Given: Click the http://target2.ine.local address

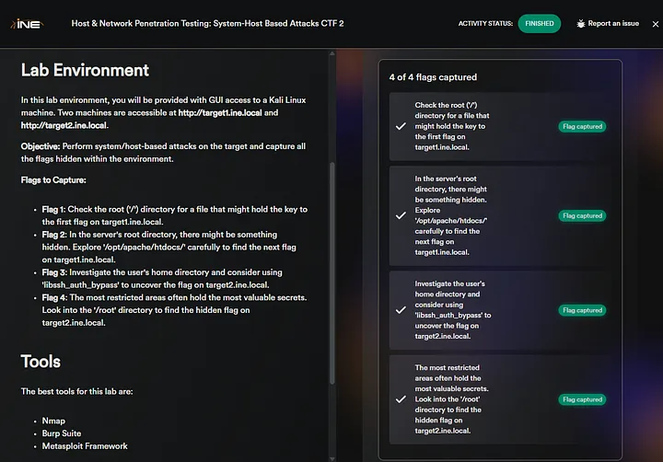Looking at the screenshot, I should (64, 125).
